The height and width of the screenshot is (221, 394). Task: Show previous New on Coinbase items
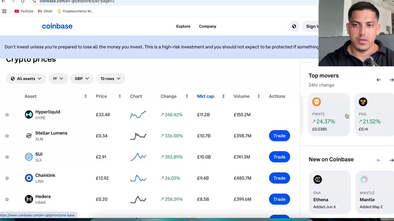coord(379,160)
